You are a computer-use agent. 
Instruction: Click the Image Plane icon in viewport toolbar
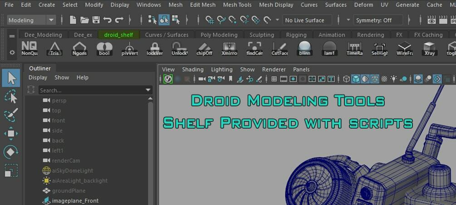tap(240, 79)
